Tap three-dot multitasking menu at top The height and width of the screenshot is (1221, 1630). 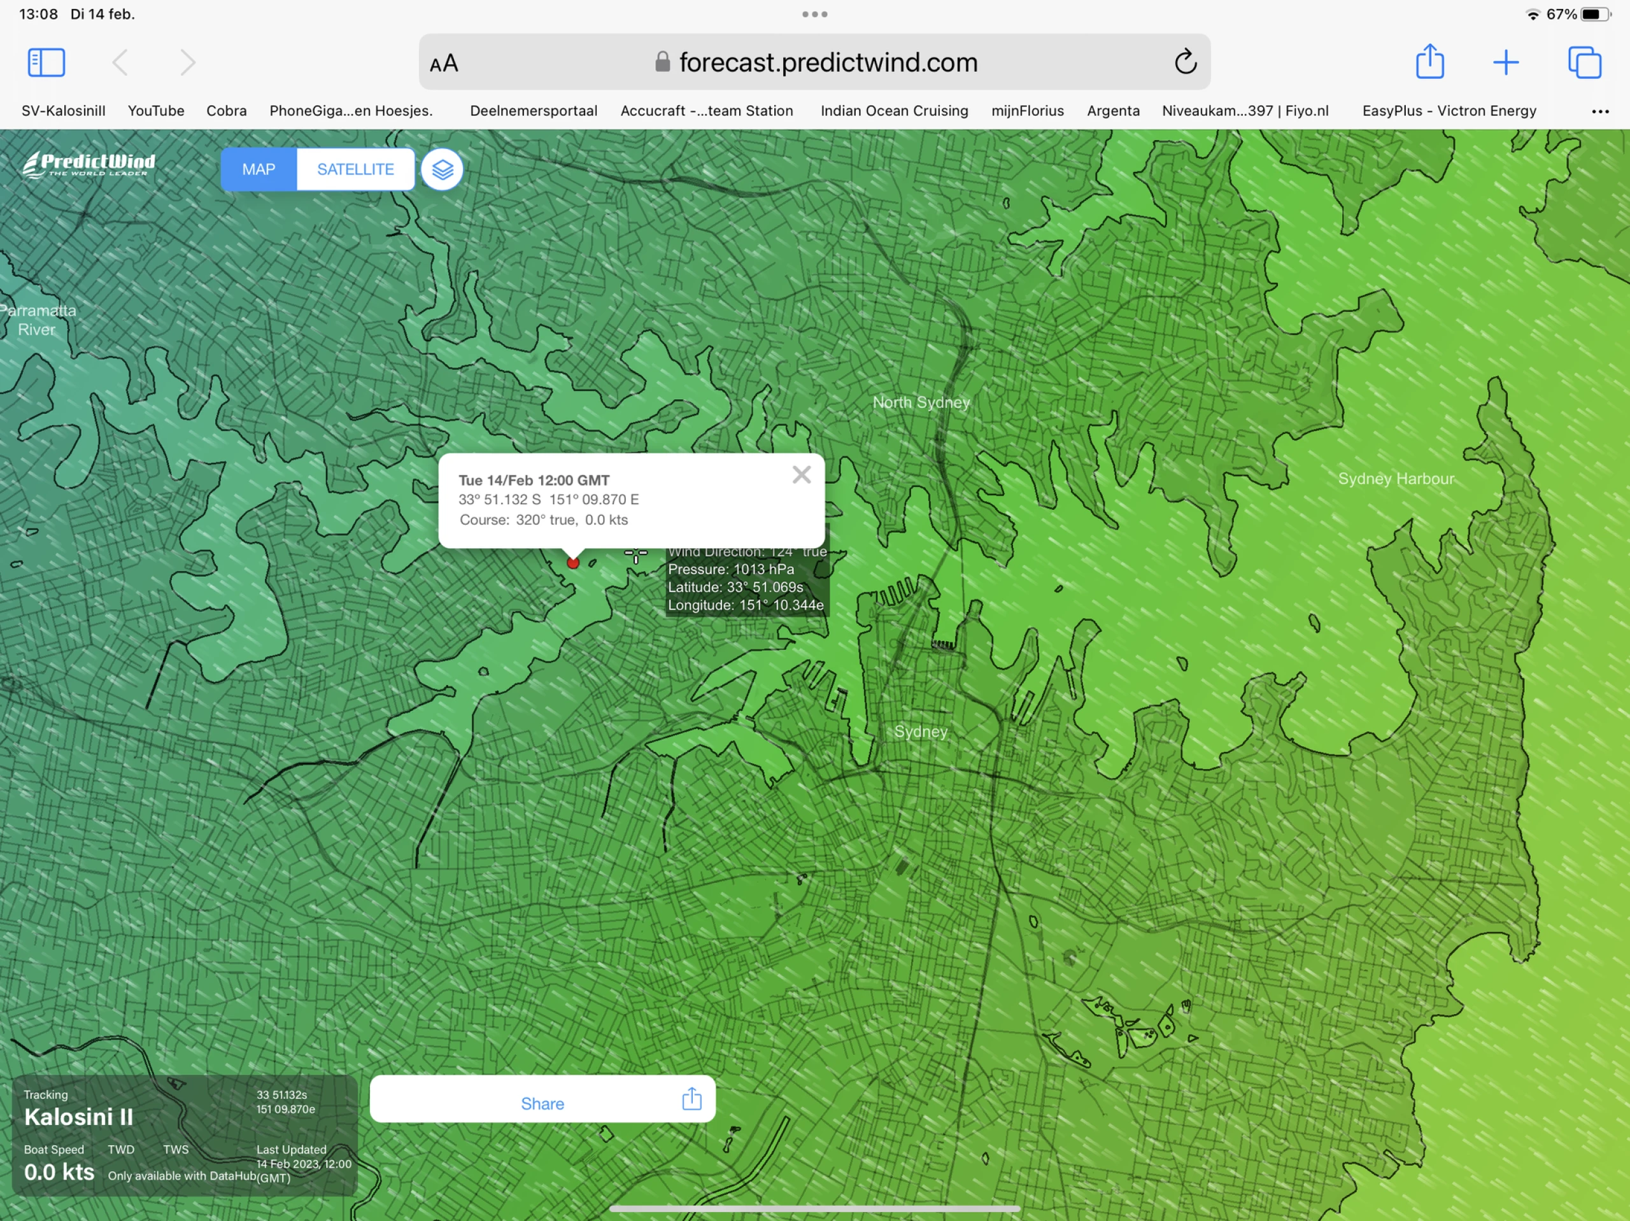pyautogui.click(x=814, y=14)
